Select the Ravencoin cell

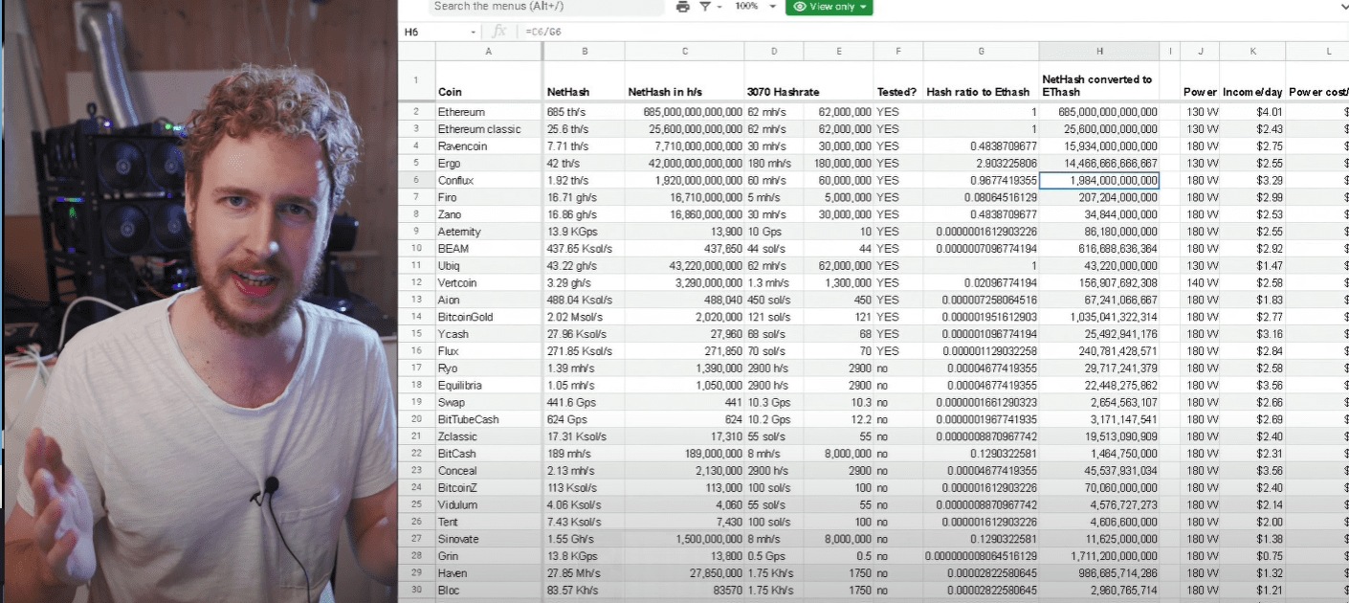point(489,146)
